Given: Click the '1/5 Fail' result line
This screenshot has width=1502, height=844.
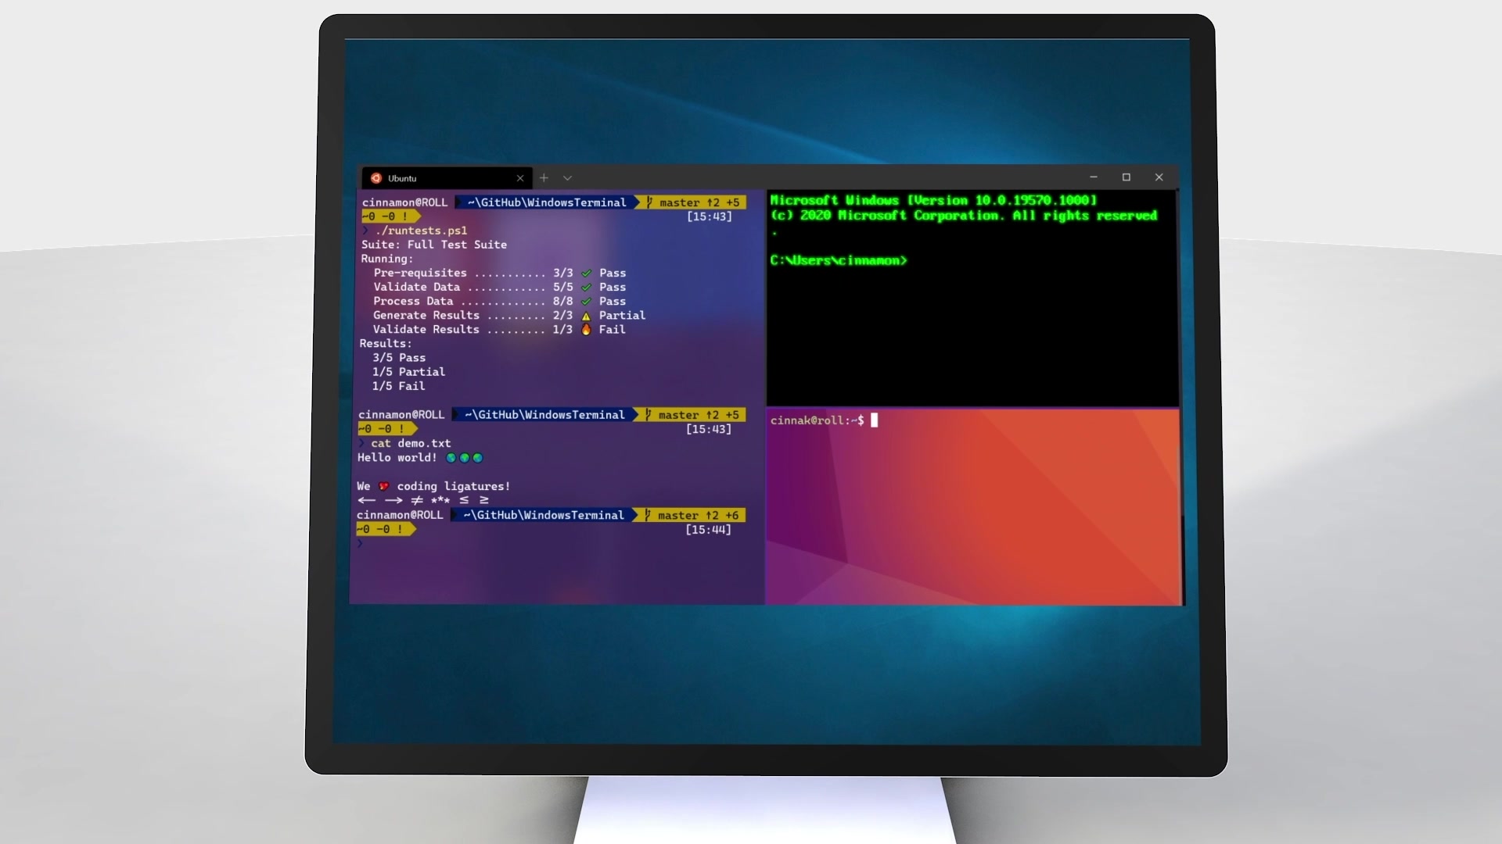Looking at the screenshot, I should coord(399,386).
